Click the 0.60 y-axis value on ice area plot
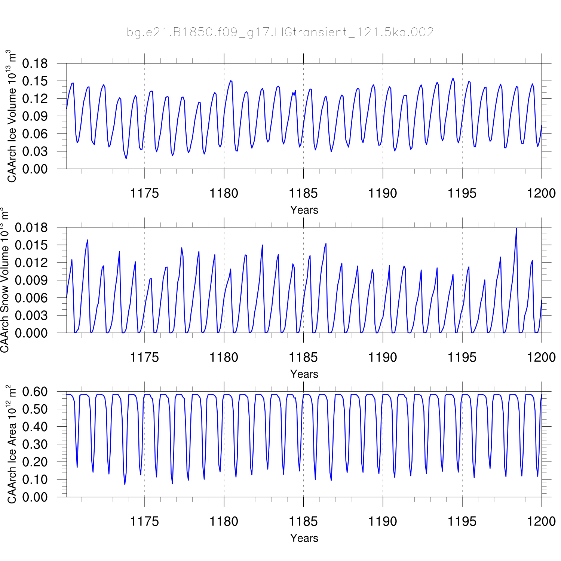Image resolution: width=561 pixels, height=561 pixels. [x=35, y=392]
